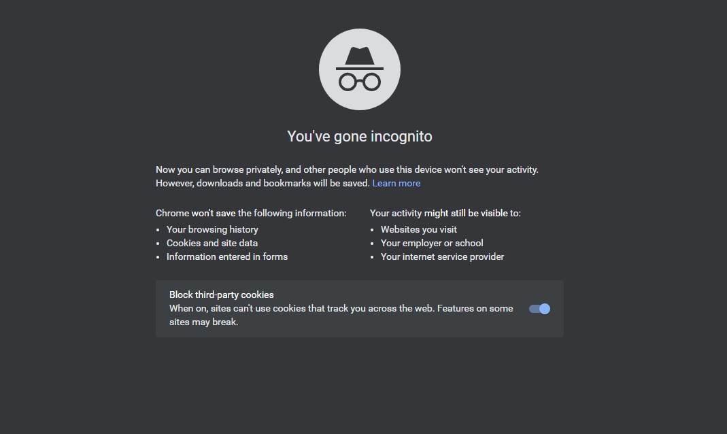Select the 'Block third-party cookies' label text

[222, 294]
